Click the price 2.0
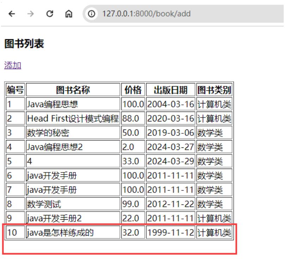Viewport: 290px width, 259px height. [128, 147]
